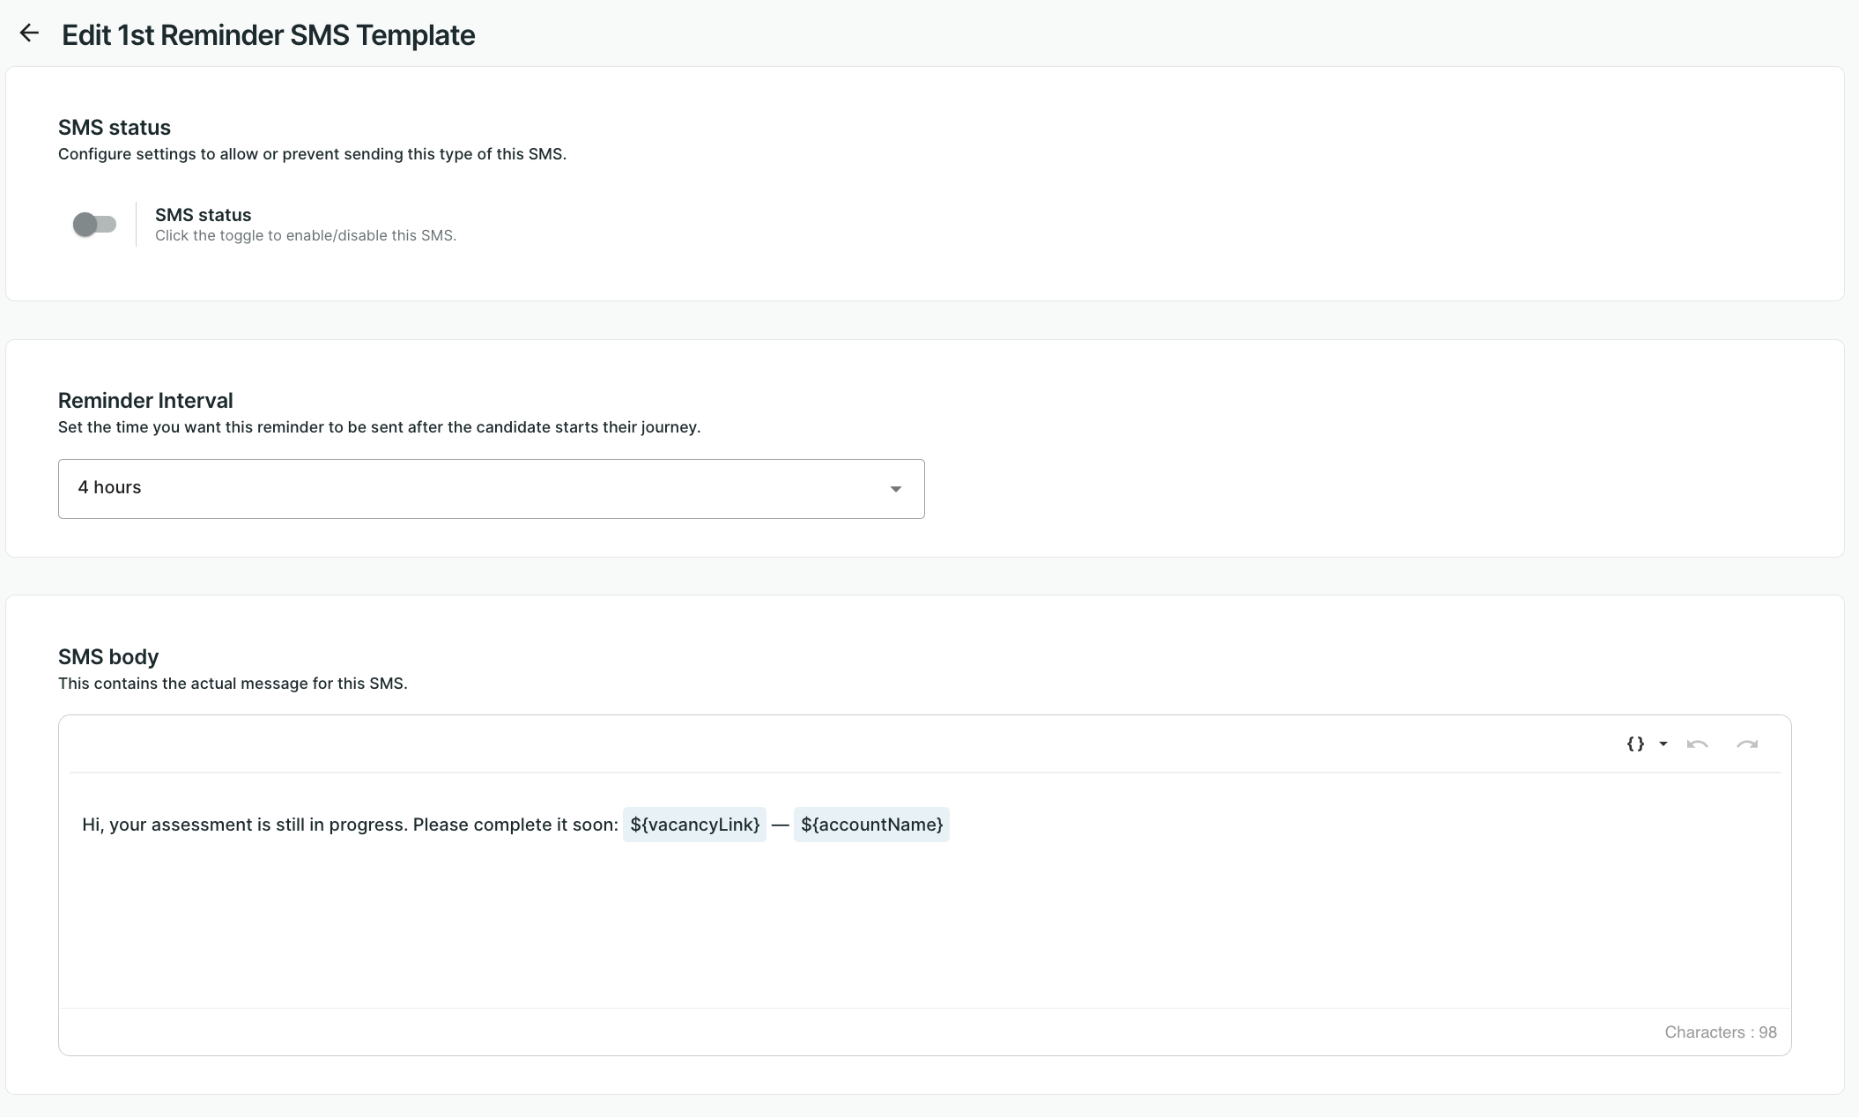The height and width of the screenshot is (1117, 1859).
Task: Enable the SMS status toggle switch
Action: (94, 225)
